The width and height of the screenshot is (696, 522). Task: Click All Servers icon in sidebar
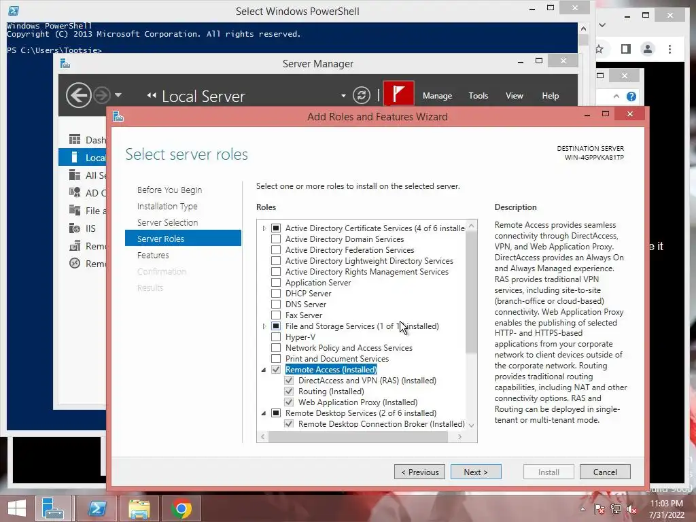[75, 175]
